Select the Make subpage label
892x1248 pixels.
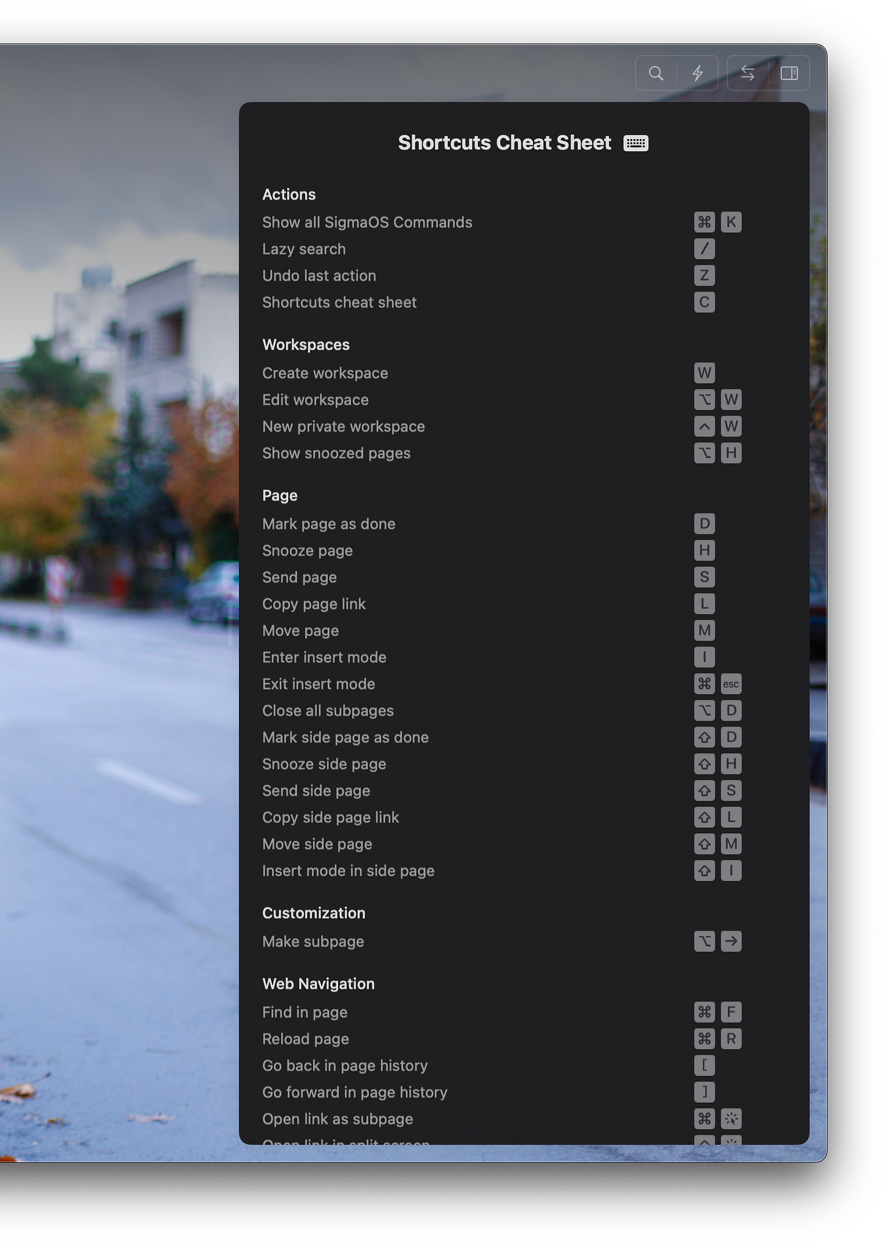pyautogui.click(x=313, y=942)
